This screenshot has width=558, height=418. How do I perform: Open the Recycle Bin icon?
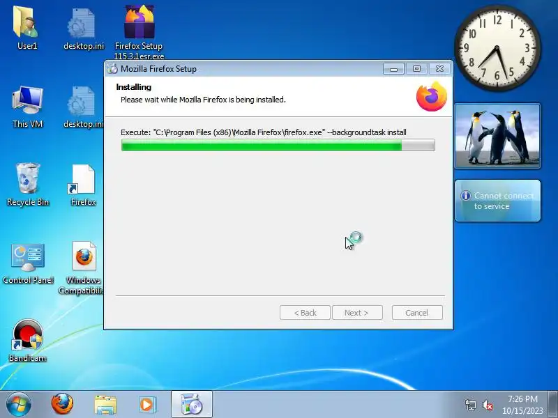(x=27, y=185)
